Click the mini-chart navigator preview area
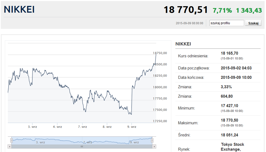The image size is (266, 152). [x=82, y=140]
